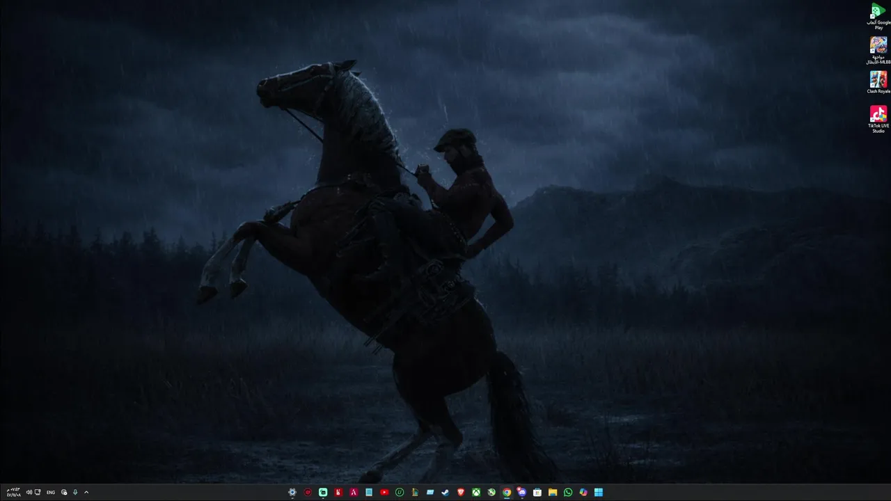This screenshot has width=891, height=501.
Task: Open the YouTube app in the taskbar
Action: pos(384,492)
